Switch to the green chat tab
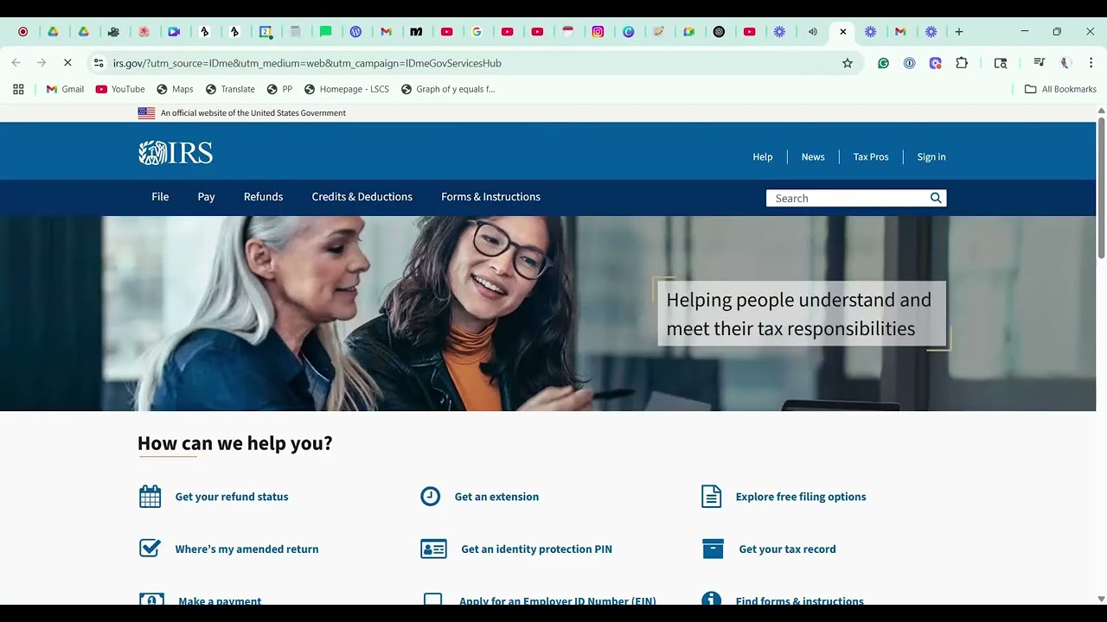The image size is (1107, 622). (325, 32)
